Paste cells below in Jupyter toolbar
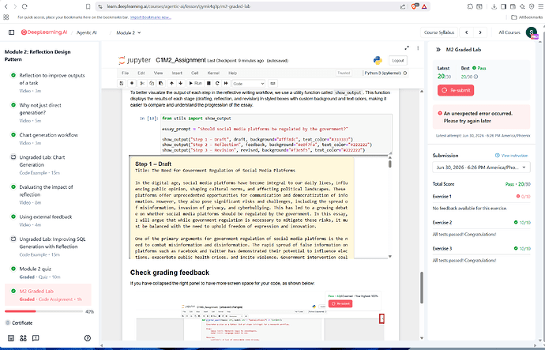 click(x=160, y=84)
